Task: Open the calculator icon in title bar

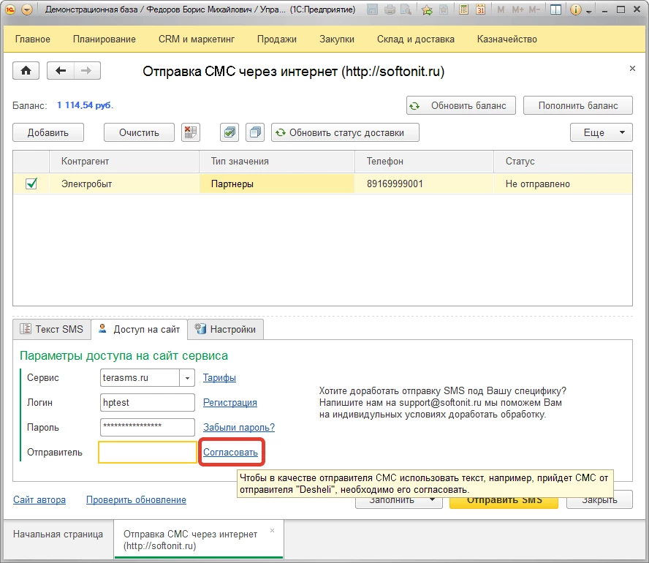Action: tap(463, 10)
